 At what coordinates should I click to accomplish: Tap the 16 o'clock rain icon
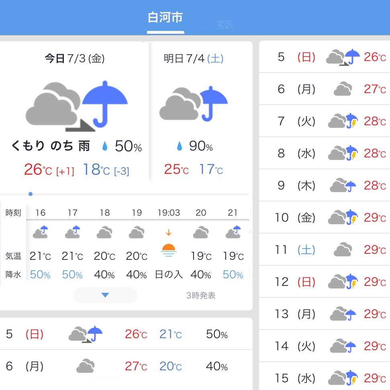41,232
